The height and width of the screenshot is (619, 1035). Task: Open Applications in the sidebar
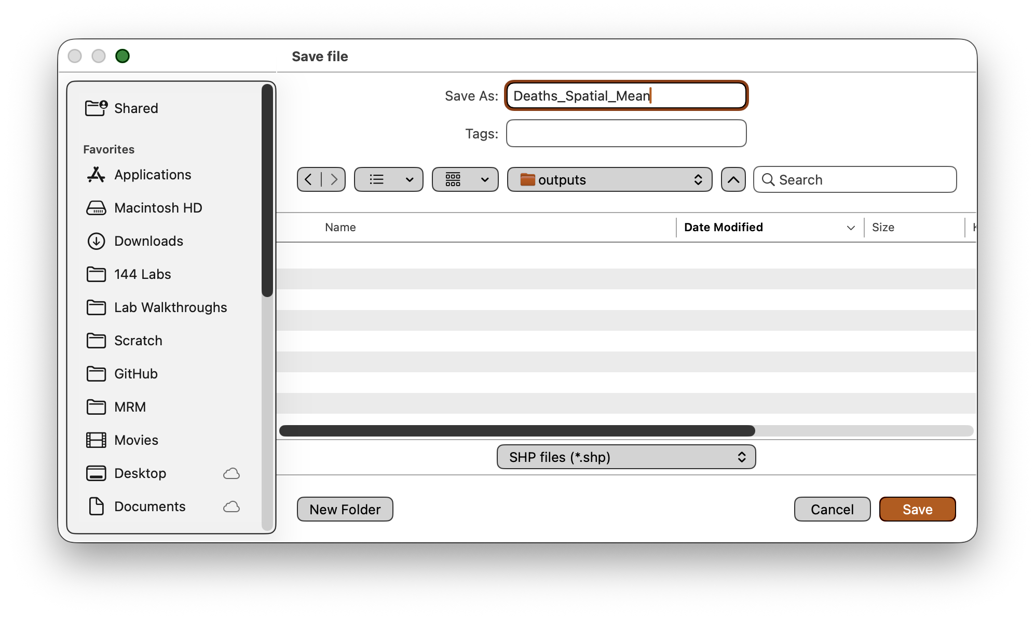[x=153, y=175]
